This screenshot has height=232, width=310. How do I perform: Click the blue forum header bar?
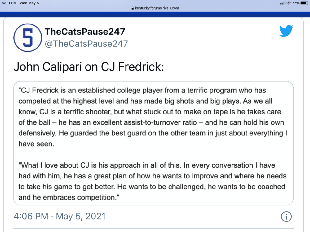155,15
